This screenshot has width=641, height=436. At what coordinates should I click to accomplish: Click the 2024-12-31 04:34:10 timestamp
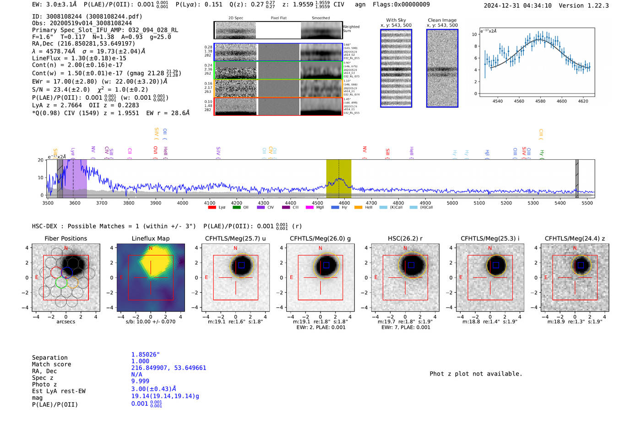(517, 5)
